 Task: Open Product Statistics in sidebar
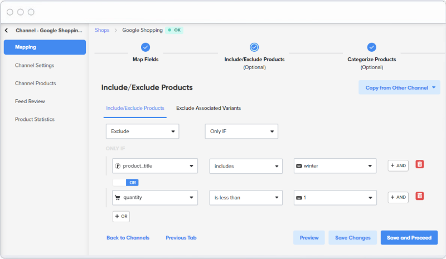coord(35,119)
